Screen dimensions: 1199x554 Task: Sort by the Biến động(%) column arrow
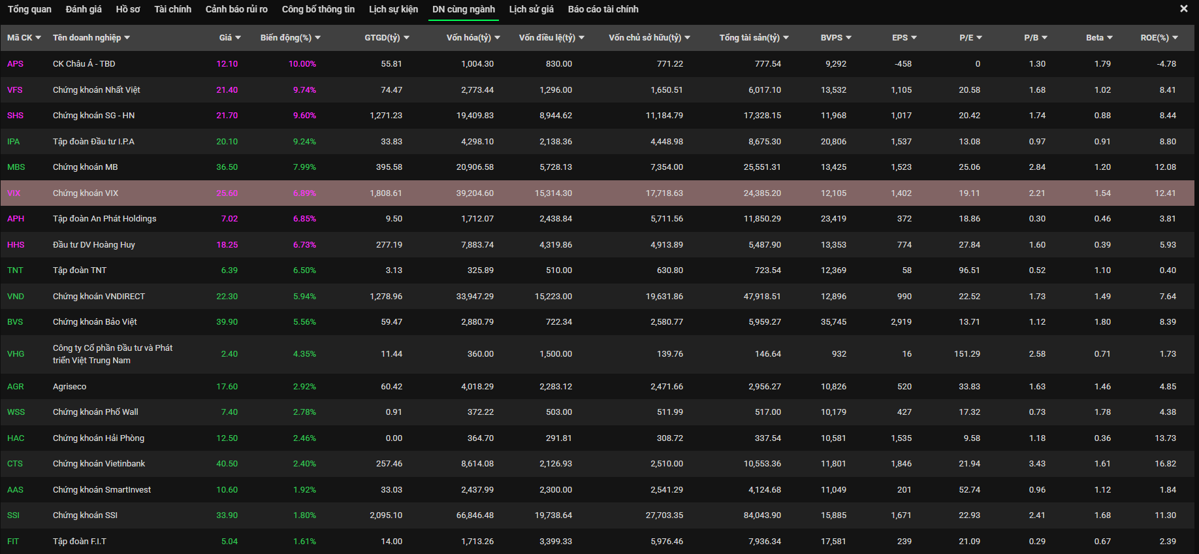pyautogui.click(x=317, y=38)
